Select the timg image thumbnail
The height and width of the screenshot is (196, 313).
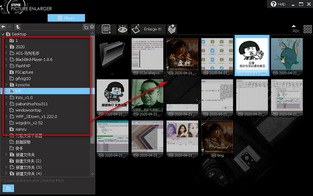point(217,139)
